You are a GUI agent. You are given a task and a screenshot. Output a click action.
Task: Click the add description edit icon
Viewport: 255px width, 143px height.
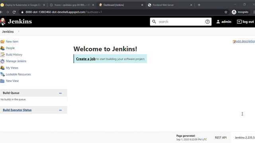234,42
